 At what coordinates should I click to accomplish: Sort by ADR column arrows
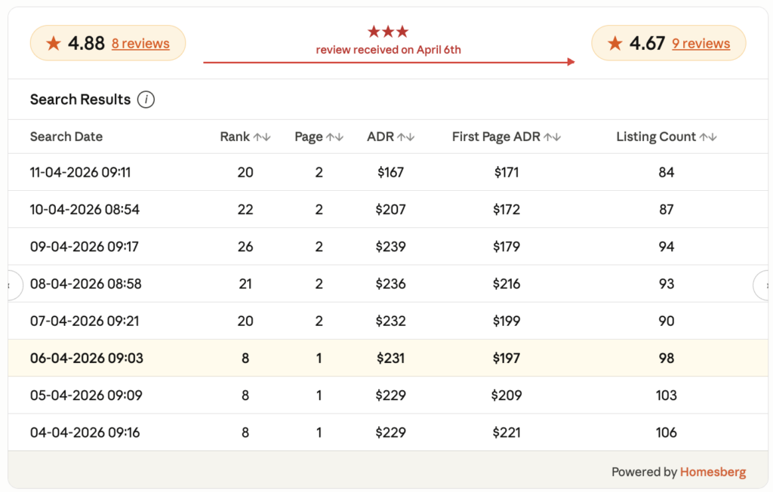pyautogui.click(x=405, y=137)
